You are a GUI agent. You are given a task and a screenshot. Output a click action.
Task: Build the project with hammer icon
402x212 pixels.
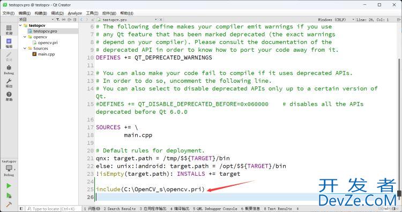tap(9, 205)
